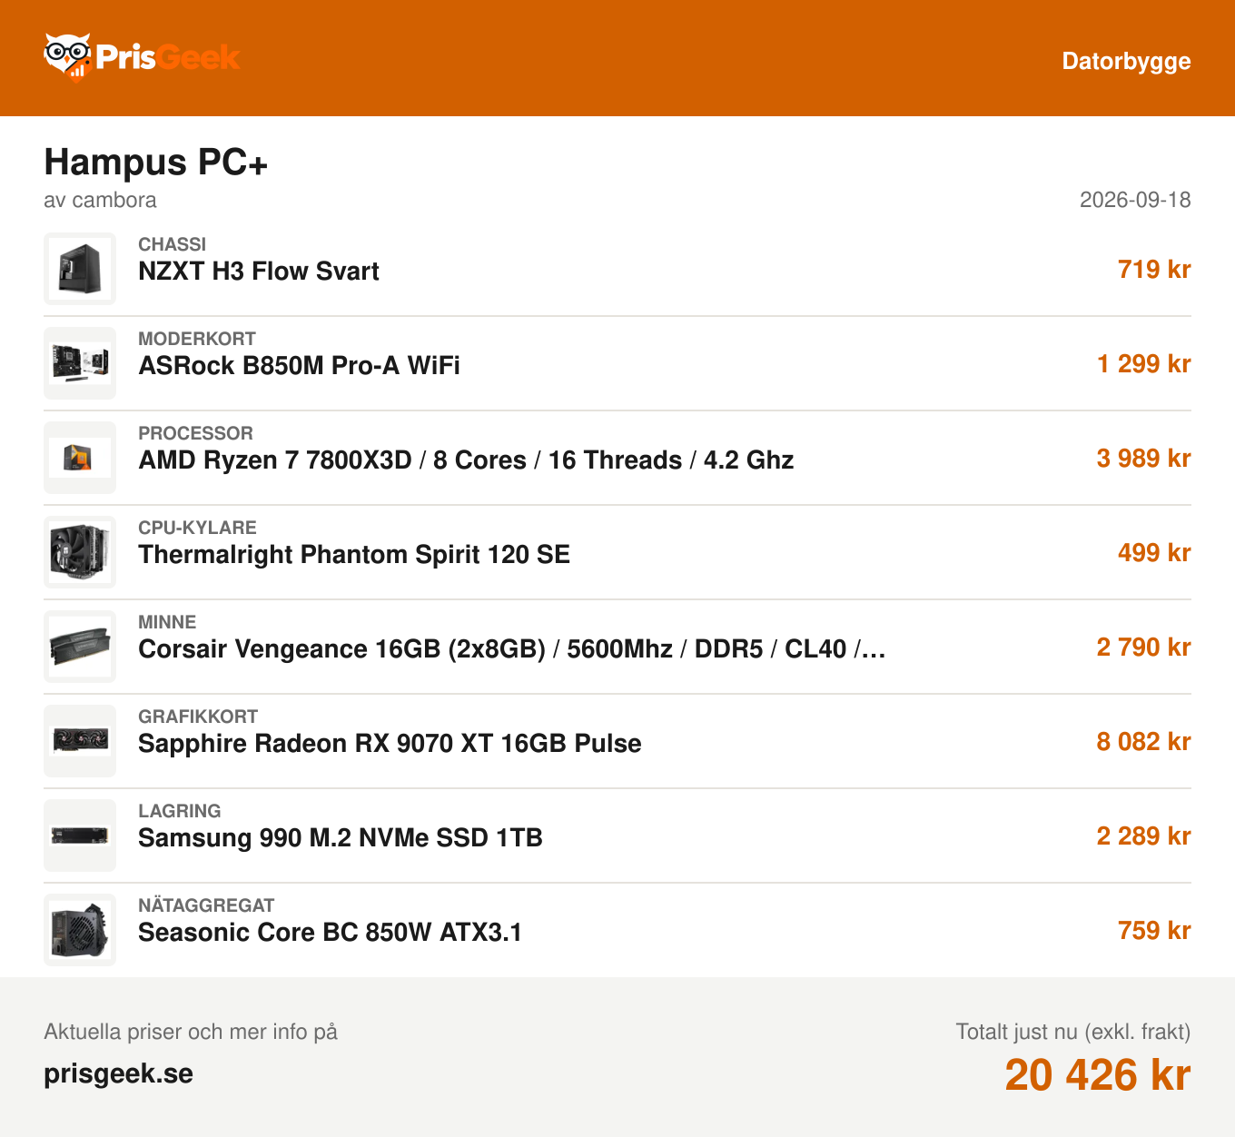Click the Datorbygge header label
This screenshot has width=1235, height=1137.
point(1126,61)
